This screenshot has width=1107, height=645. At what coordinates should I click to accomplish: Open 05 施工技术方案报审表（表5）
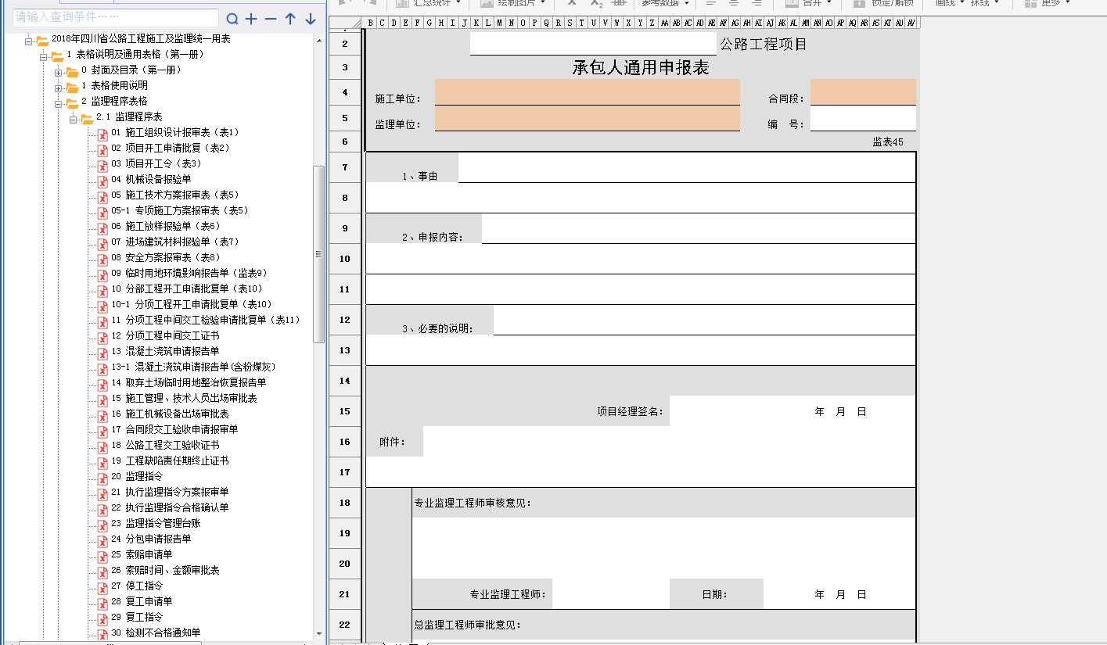click(x=175, y=195)
